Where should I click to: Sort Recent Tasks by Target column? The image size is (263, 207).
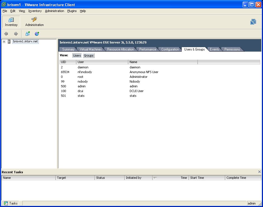75,178
